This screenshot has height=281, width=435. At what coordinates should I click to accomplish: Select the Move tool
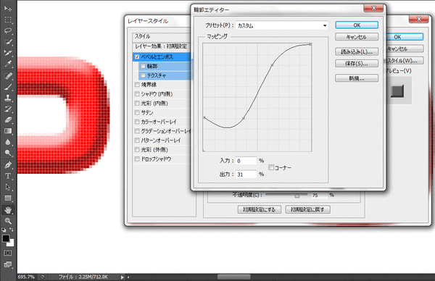coord(8,8)
